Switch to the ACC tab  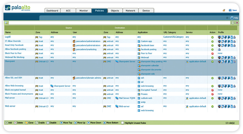(x=68, y=10)
